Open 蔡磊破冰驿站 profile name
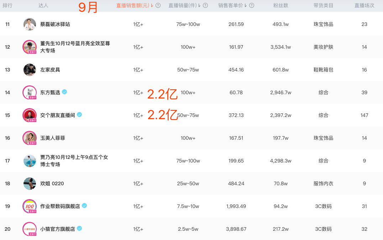 pos(55,24)
